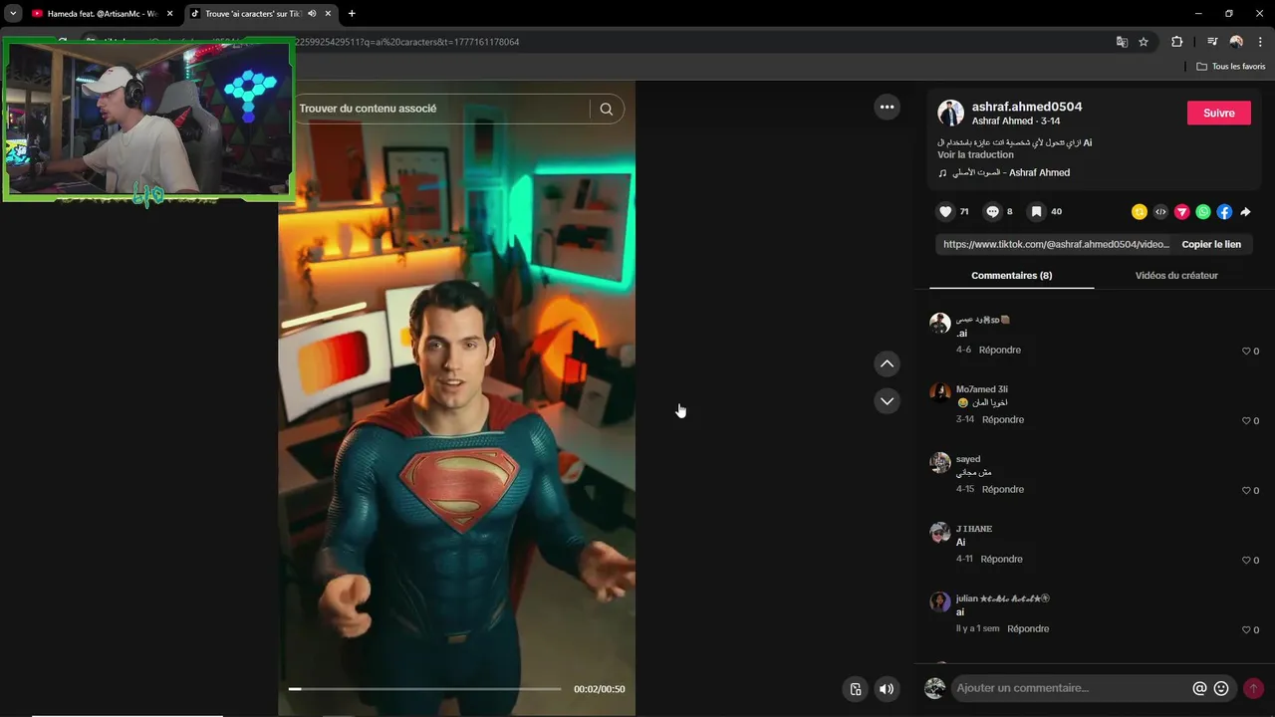Reply to sayed's comment

1002,489
